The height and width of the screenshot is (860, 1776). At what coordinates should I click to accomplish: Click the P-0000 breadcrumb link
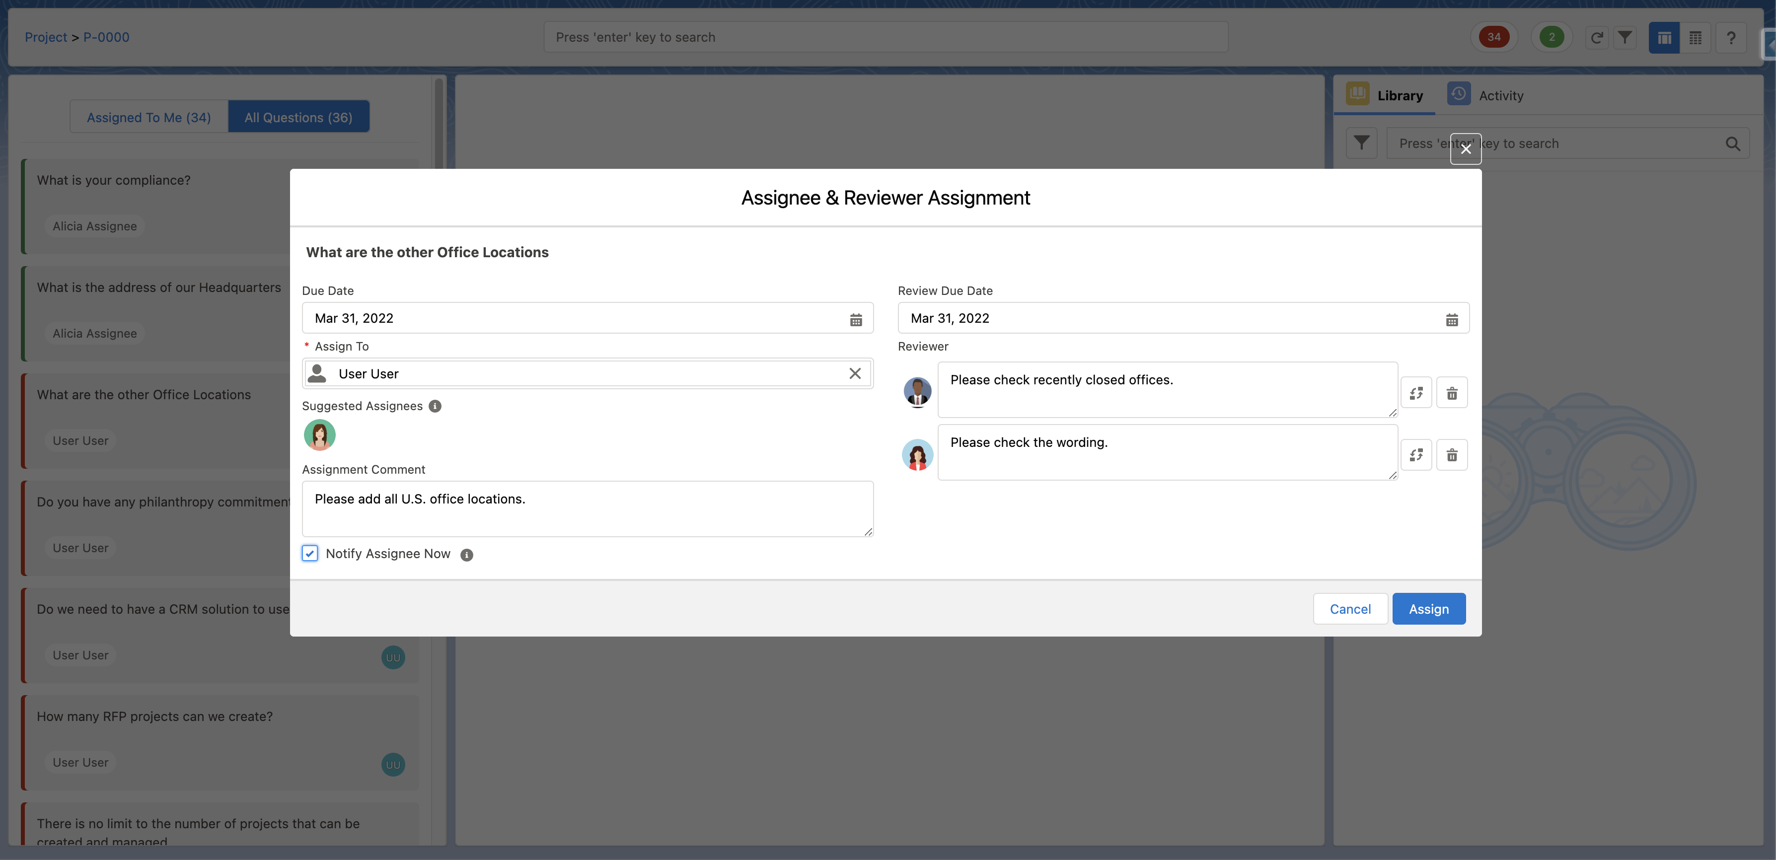106,37
